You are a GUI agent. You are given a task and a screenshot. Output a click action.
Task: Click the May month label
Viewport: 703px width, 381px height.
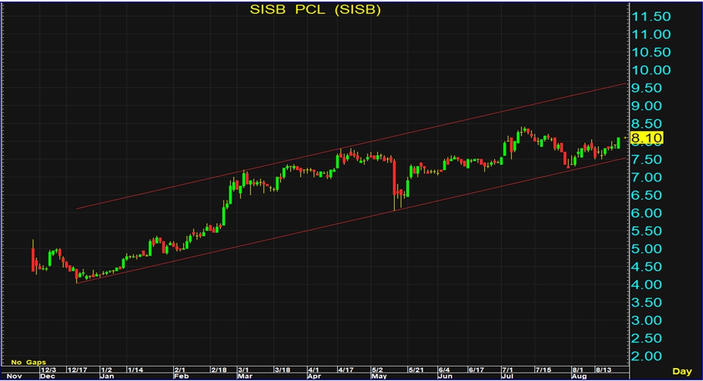coord(380,376)
